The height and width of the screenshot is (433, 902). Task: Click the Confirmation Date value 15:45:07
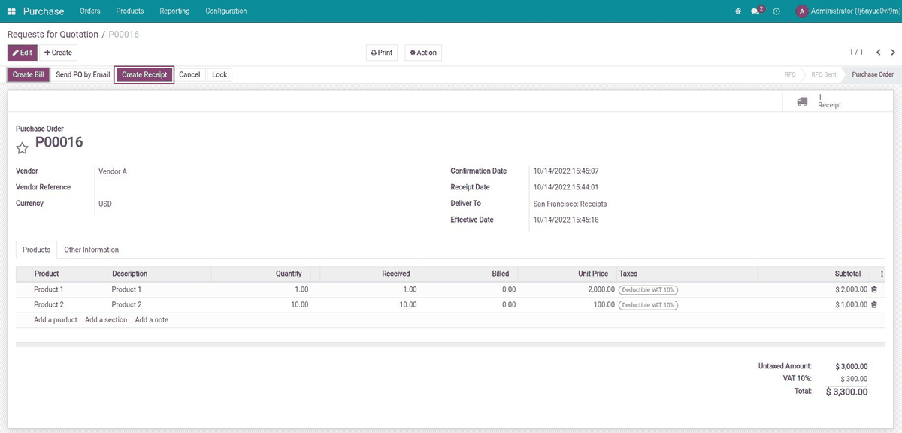point(566,171)
